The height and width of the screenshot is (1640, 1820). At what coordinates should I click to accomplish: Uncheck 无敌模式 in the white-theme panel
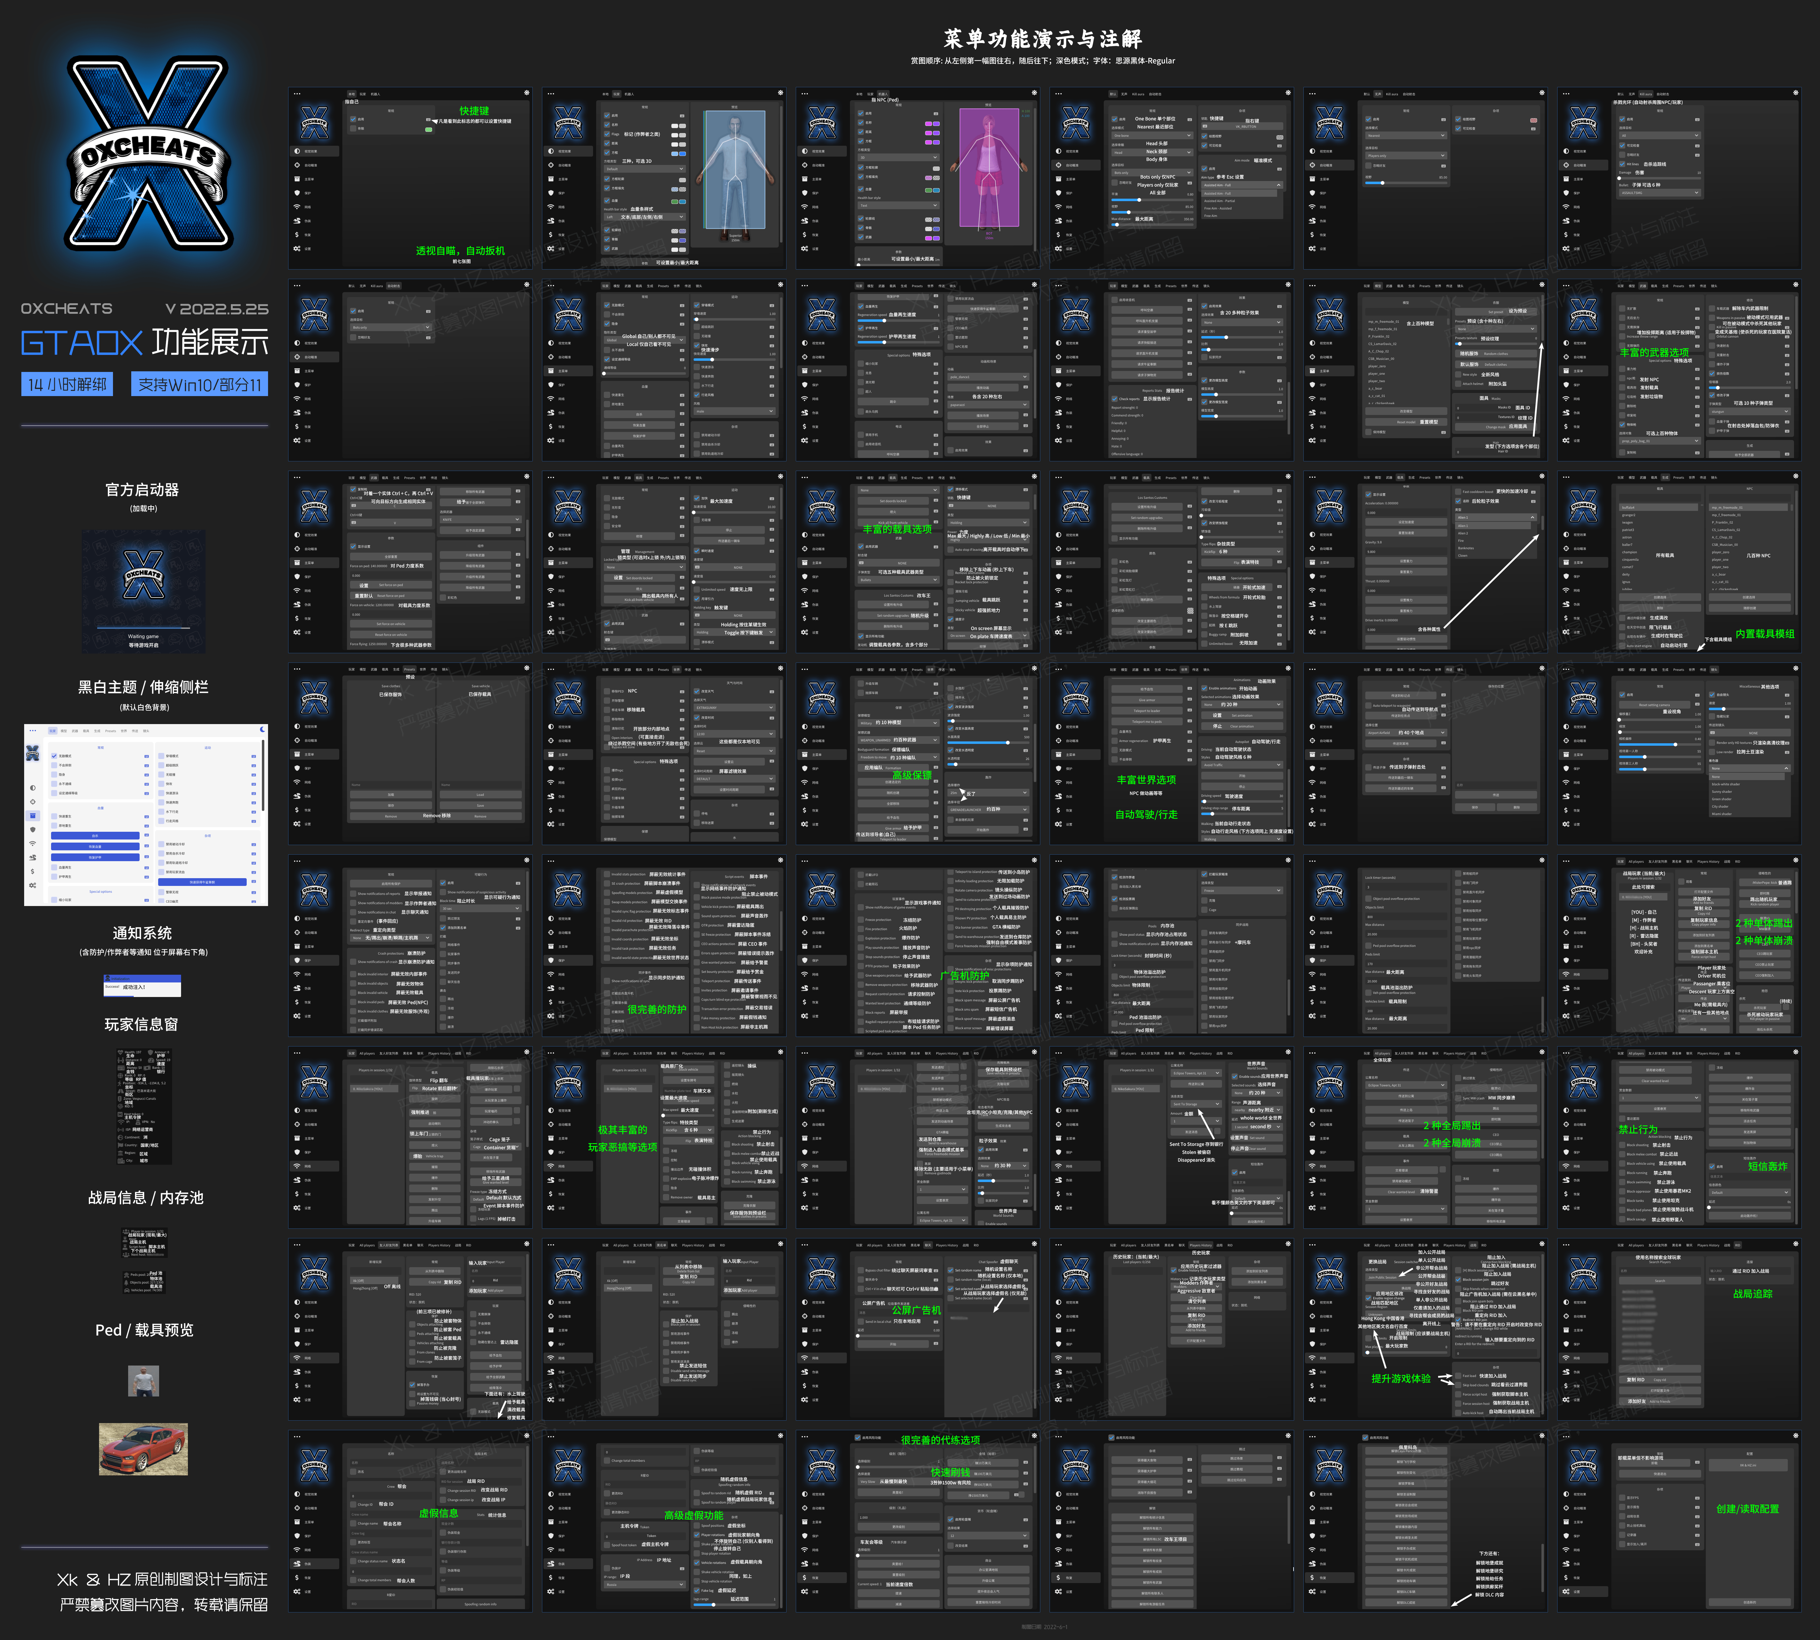click(x=54, y=756)
